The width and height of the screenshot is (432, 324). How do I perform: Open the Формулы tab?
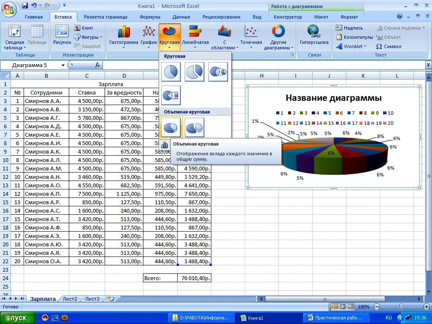(x=150, y=17)
